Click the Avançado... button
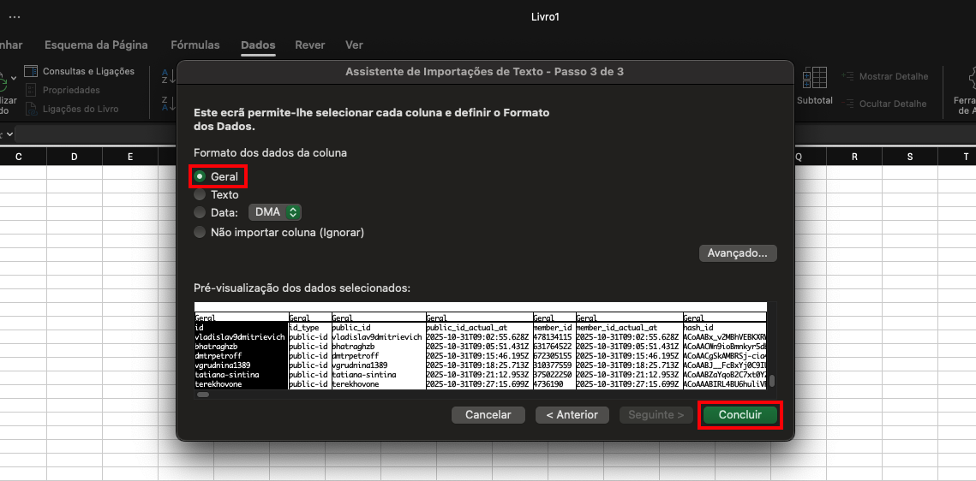The width and height of the screenshot is (976, 481). click(738, 253)
